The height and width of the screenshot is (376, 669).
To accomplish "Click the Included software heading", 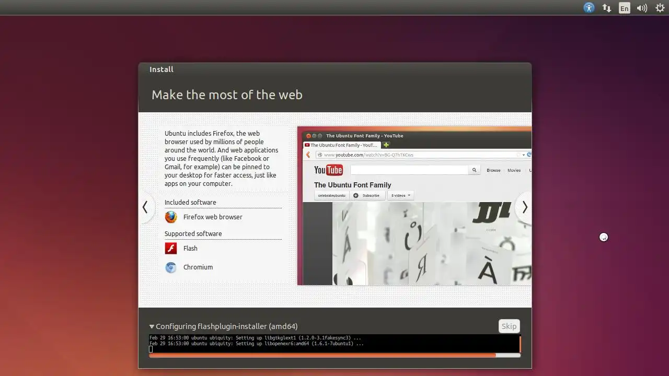I will coord(190,202).
